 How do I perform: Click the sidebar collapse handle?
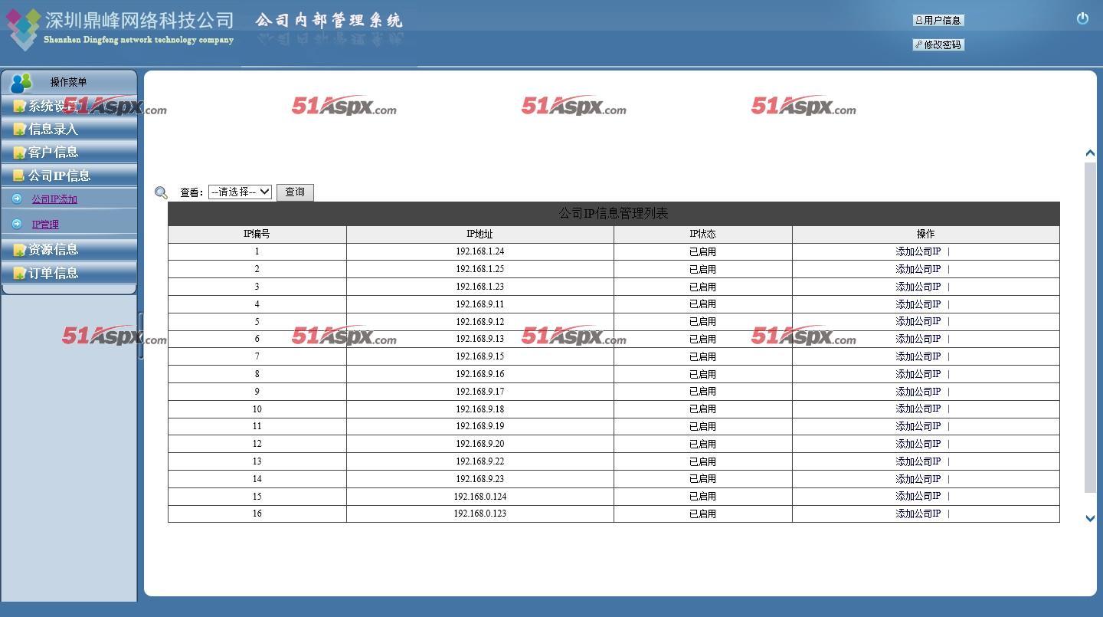pos(141,336)
